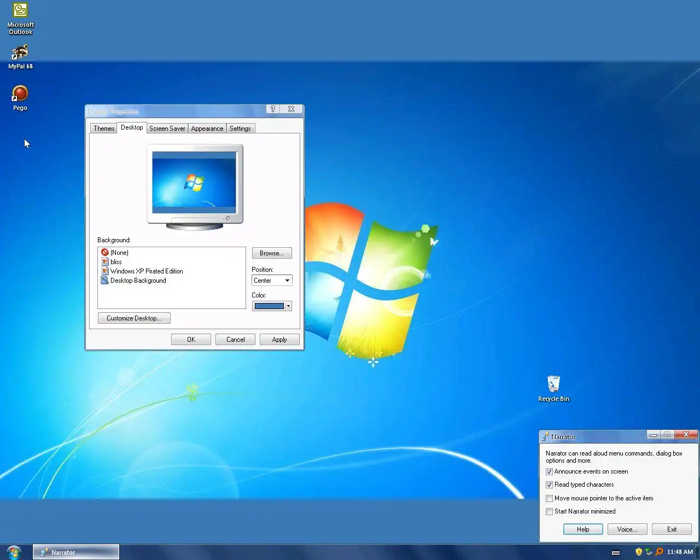
Task: Switch to the Screen Saver tab
Action: click(x=167, y=129)
